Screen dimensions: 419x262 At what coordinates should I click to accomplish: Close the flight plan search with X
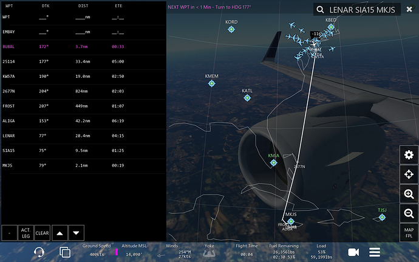point(409,9)
